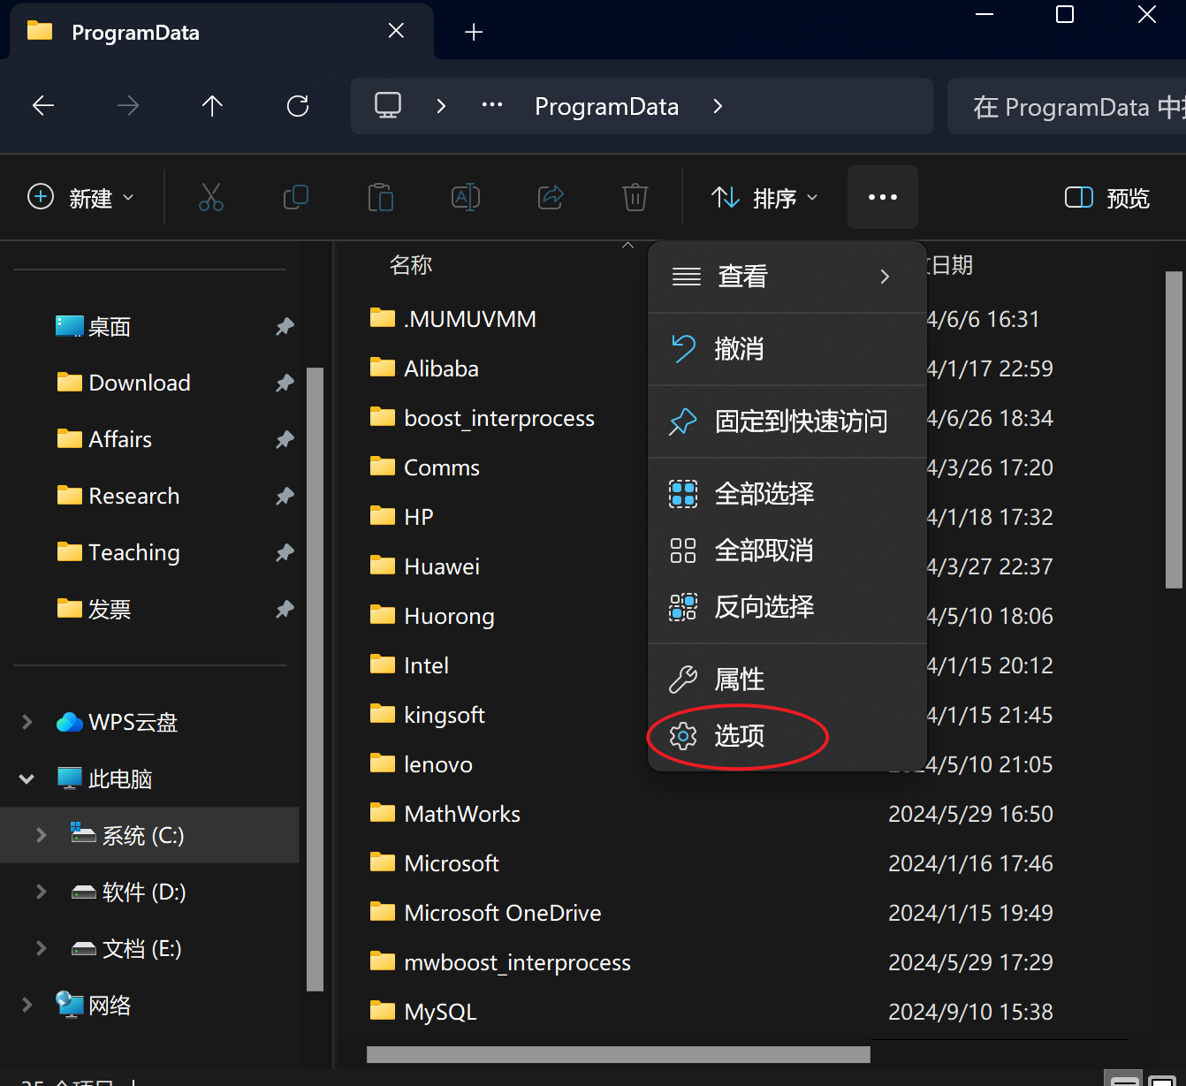The width and height of the screenshot is (1186, 1086).
Task: Click the Refresh icon in the address bar
Action: pyautogui.click(x=298, y=105)
